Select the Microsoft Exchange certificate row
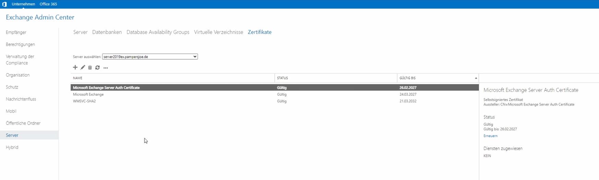The height and width of the screenshot is (180, 599). [x=275, y=94]
